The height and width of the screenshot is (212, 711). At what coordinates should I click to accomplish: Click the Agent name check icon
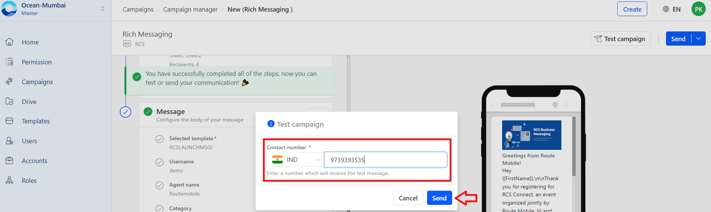(x=159, y=185)
